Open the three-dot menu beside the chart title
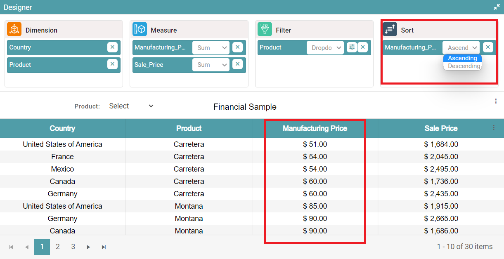The height and width of the screenshot is (259, 504). point(496,101)
